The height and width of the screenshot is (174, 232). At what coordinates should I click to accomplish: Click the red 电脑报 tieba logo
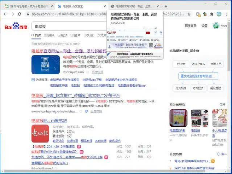[x=40, y=134]
